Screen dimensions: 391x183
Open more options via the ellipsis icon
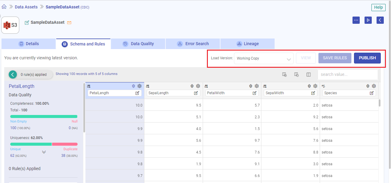pyautogui.click(x=356, y=20)
